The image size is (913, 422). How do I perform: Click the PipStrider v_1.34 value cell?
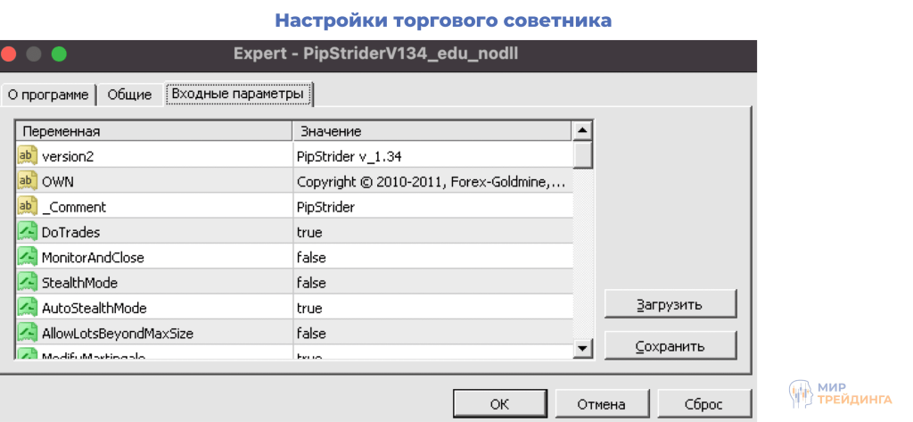432,156
